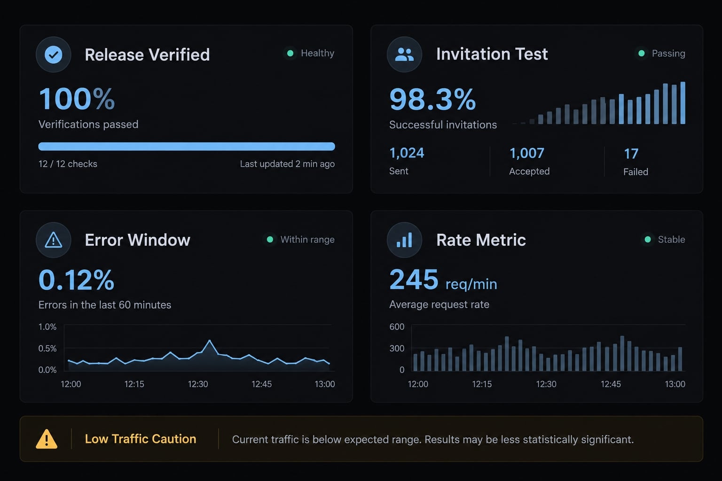The image size is (722, 481).
Task: Click the 12 / 12 checks text
Action: (x=68, y=164)
